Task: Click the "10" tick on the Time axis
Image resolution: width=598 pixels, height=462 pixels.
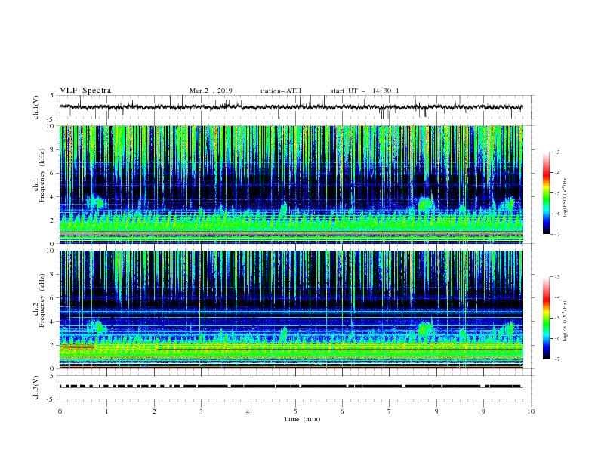Action: (x=531, y=411)
